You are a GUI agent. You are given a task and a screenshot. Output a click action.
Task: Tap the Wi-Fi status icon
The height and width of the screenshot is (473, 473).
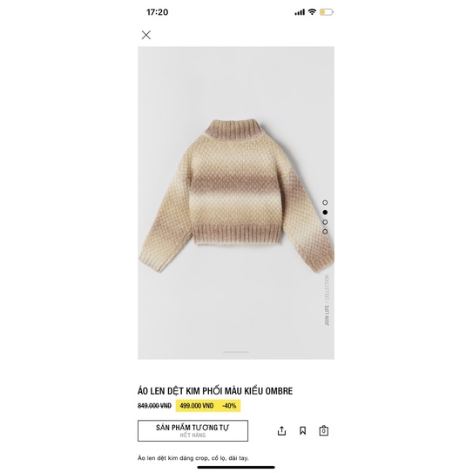(312, 12)
